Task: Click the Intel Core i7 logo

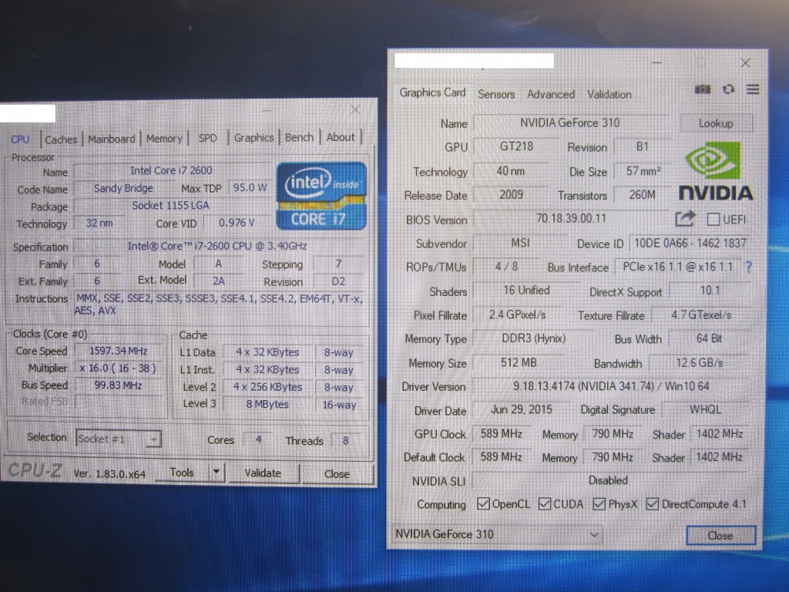Action: click(321, 196)
